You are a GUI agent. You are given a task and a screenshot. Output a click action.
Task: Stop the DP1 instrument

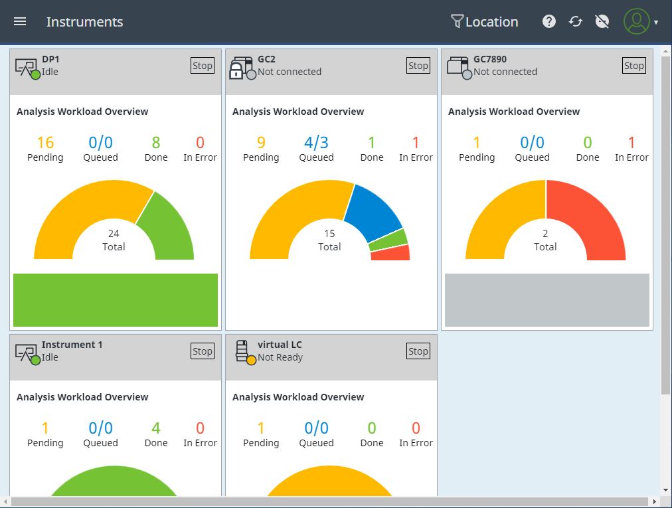pyautogui.click(x=203, y=66)
